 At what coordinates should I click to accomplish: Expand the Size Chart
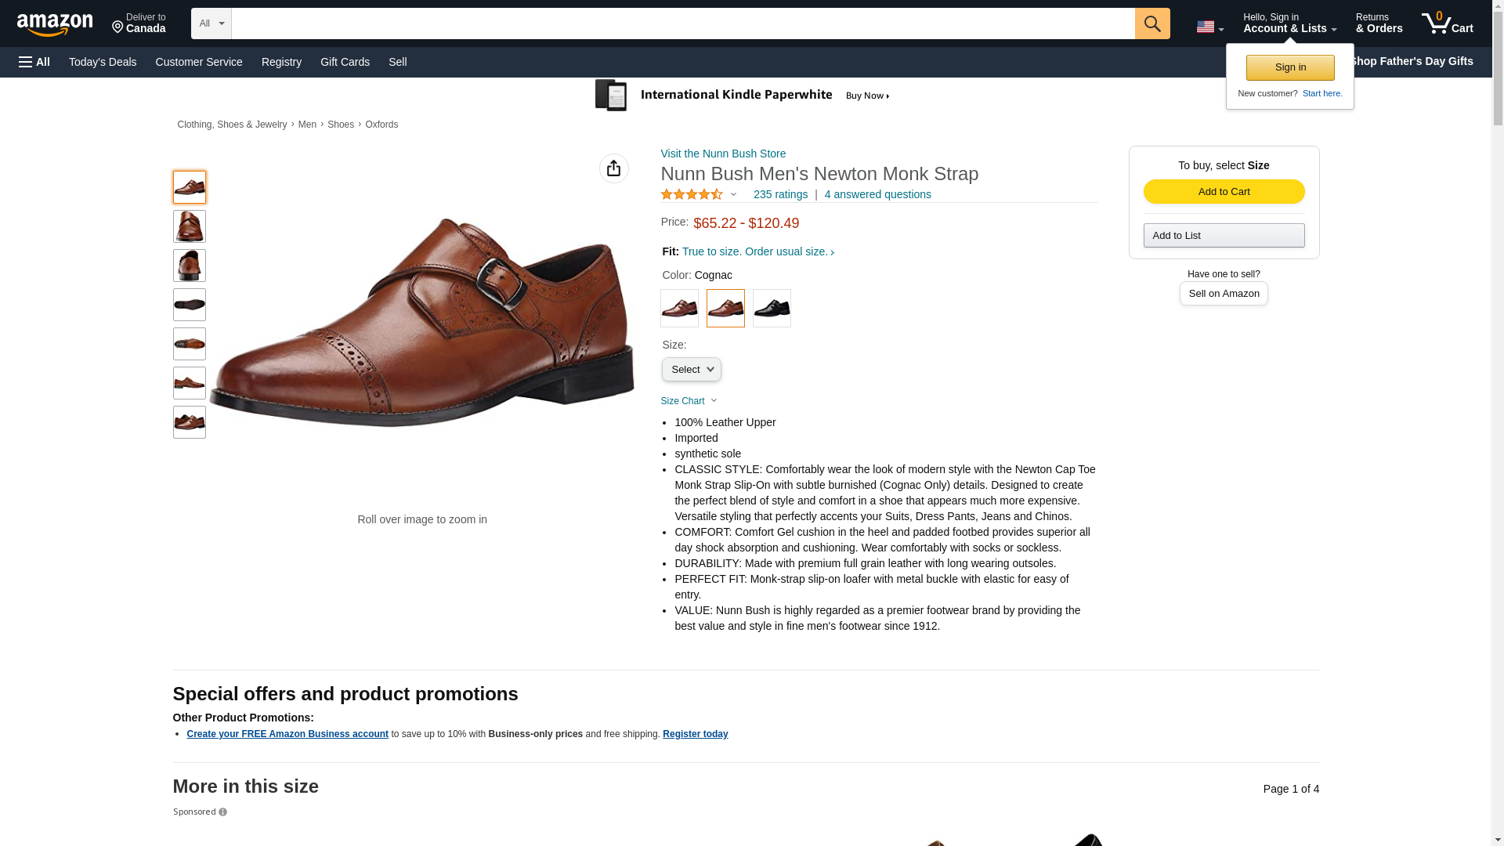click(x=689, y=401)
